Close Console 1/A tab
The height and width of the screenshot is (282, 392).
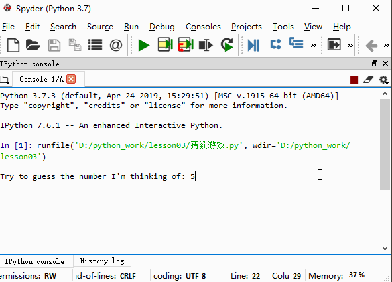pyautogui.click(x=71, y=79)
